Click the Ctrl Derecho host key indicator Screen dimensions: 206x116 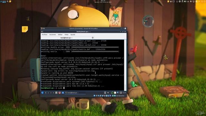(120, 96)
